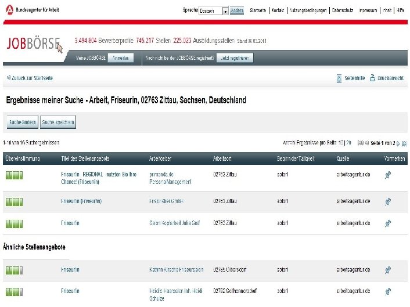Click match bars for Heidi's Haarsalon row
410x307 pixels.
pyautogui.click(x=14, y=291)
